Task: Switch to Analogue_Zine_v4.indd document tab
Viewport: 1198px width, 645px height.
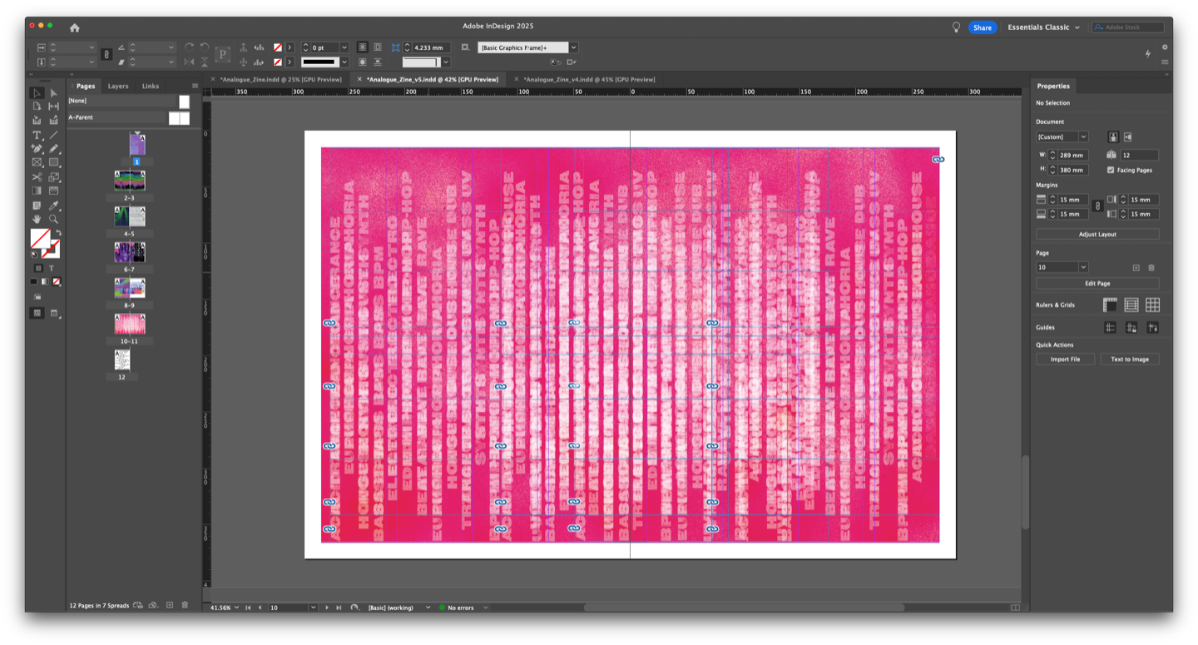Action: pyautogui.click(x=588, y=79)
